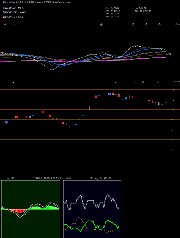Click the 'Pre H: 10.71' value
The width and height of the screenshot is (180, 238).
pyautogui.click(x=113, y=11)
